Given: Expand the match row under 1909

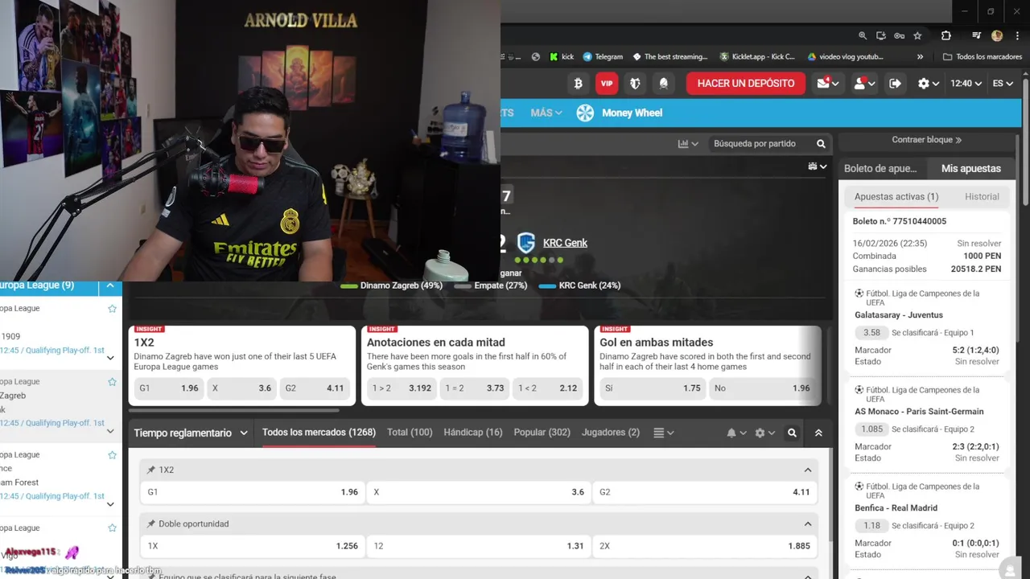Looking at the screenshot, I should 110,358.
